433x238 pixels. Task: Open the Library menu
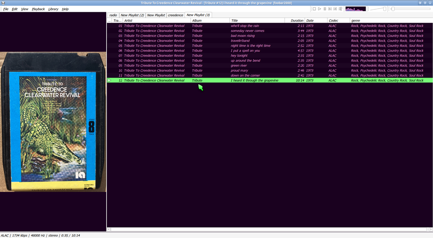click(53, 9)
